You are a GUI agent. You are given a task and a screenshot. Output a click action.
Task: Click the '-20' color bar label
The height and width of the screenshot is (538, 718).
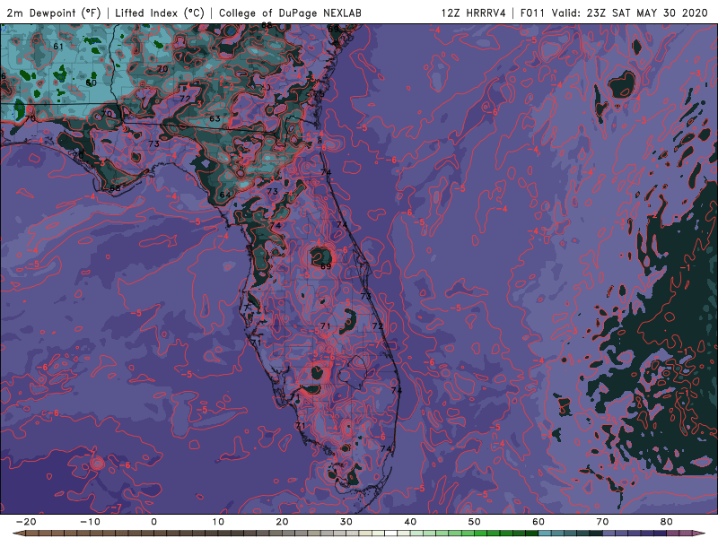pyautogui.click(x=26, y=522)
